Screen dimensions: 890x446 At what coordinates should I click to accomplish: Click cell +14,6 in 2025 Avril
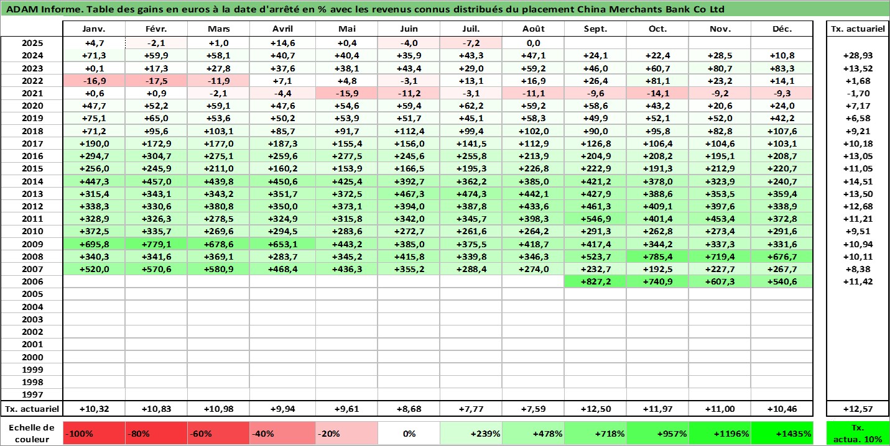283,43
